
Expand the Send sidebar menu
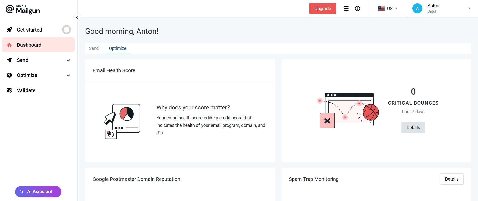(68, 60)
